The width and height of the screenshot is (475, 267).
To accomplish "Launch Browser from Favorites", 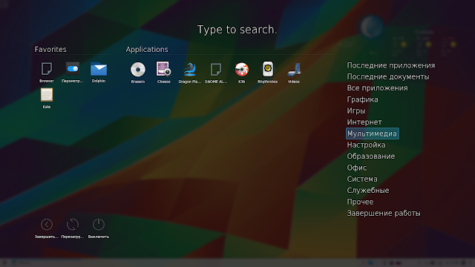I will (x=47, y=72).
